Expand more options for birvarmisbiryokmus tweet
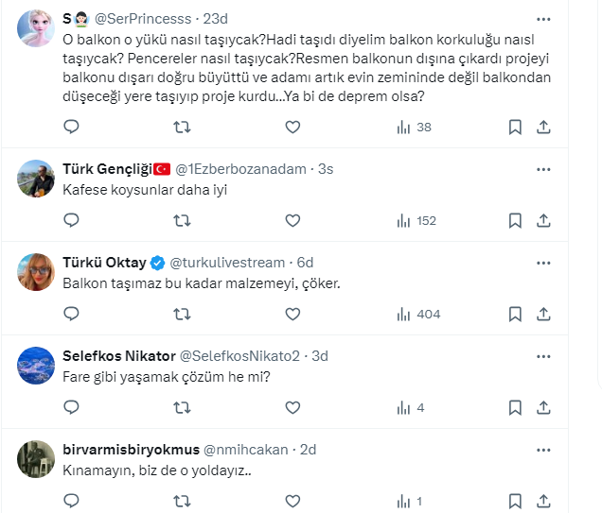This screenshot has height=513, width=602. click(x=543, y=449)
